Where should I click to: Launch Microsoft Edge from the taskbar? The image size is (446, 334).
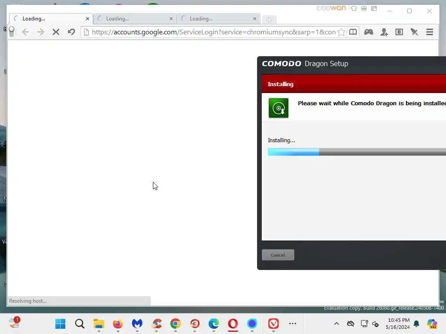214,324
